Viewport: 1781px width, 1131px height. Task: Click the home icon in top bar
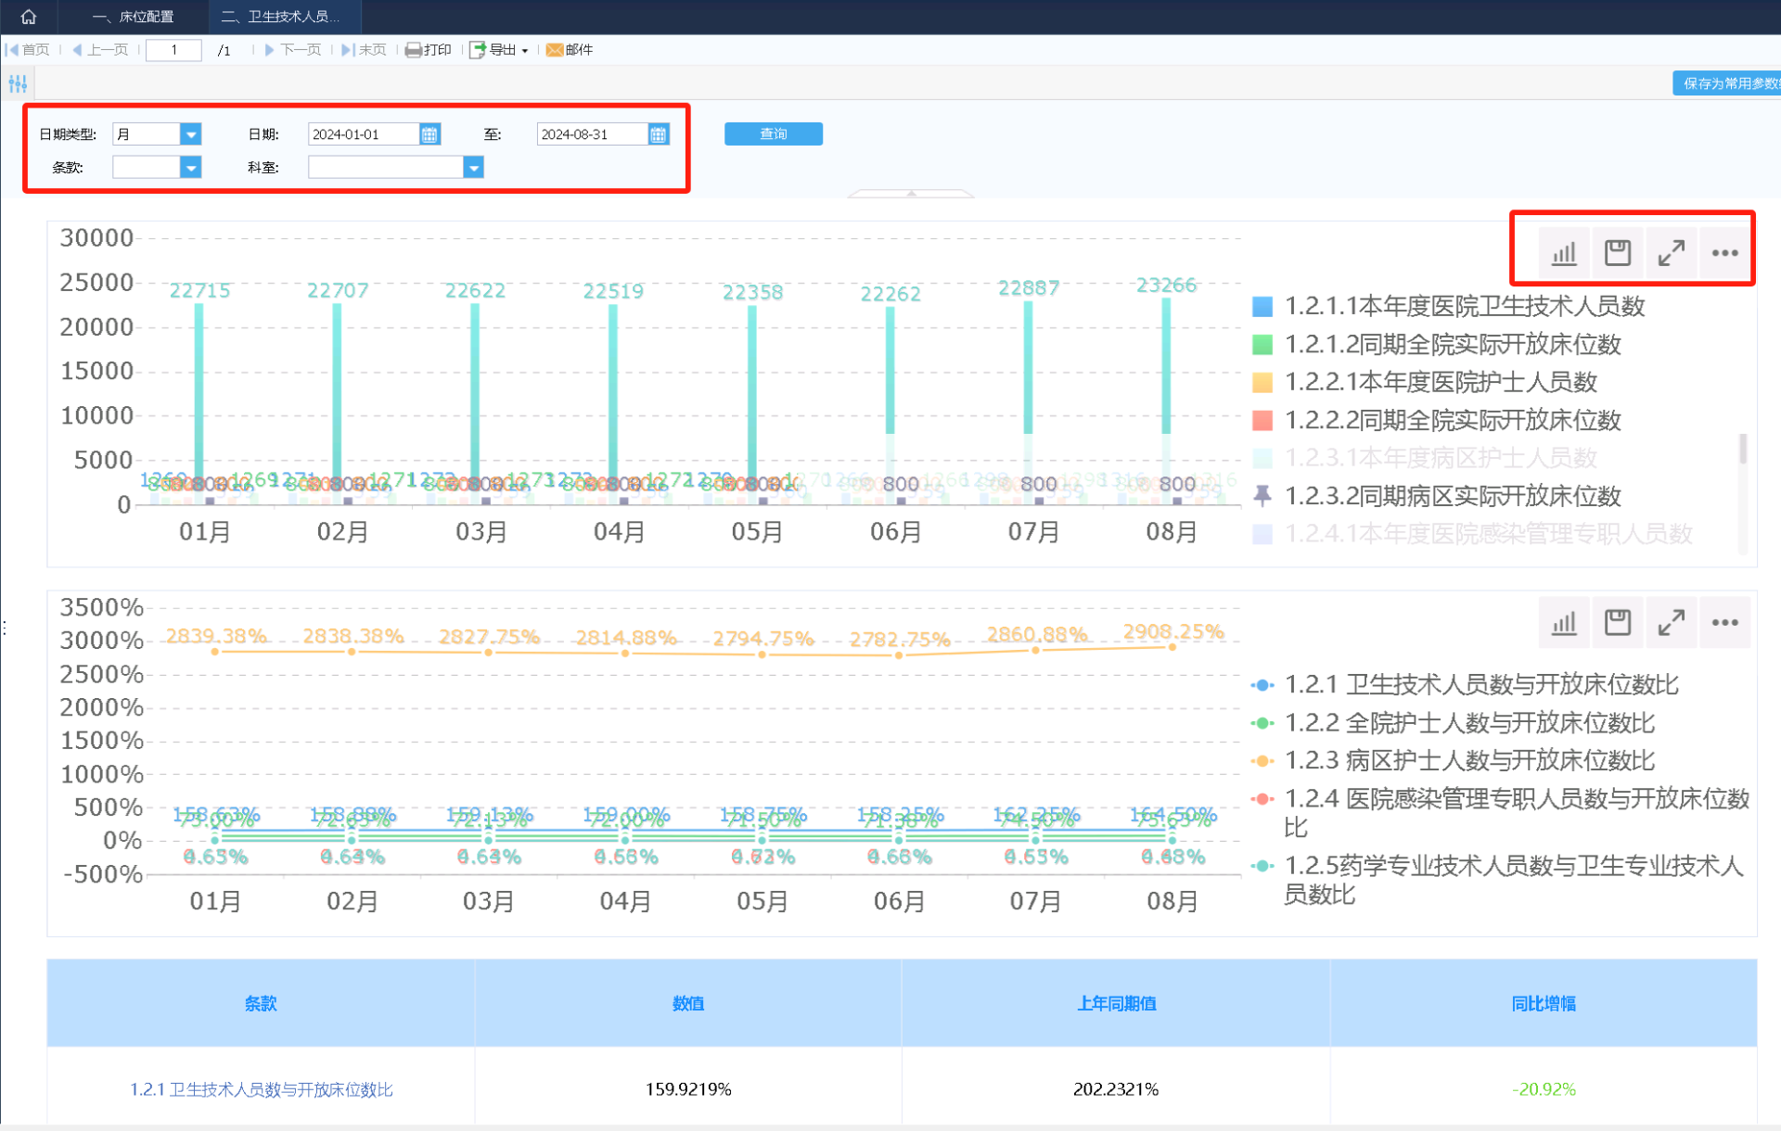(29, 17)
